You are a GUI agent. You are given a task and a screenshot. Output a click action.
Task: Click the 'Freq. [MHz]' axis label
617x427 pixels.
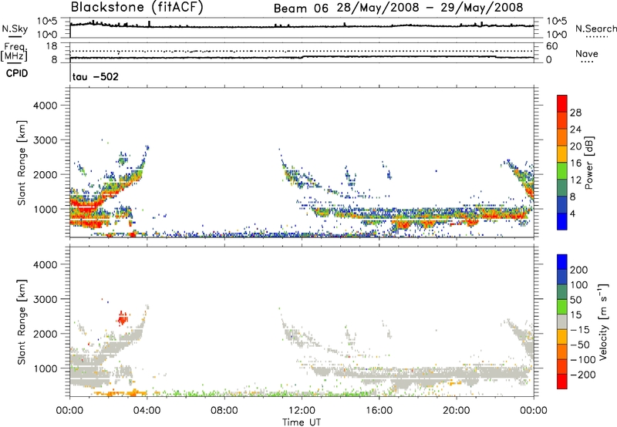15,52
